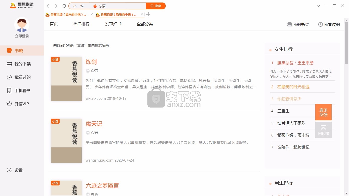
Task: Click the scrollbar down arrow
Action: point(346,193)
